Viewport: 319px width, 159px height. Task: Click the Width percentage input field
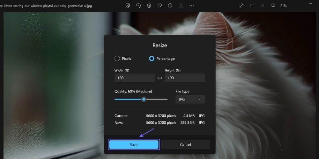pos(134,78)
